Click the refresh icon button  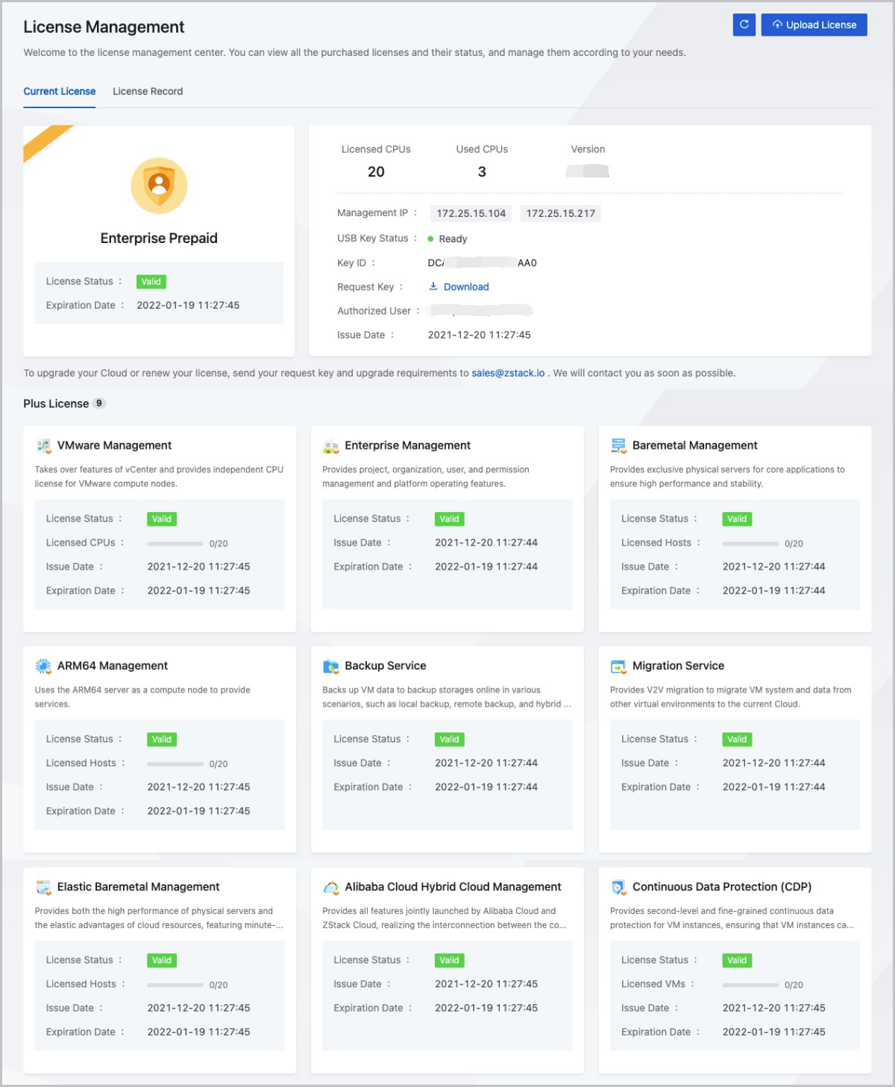coord(744,25)
